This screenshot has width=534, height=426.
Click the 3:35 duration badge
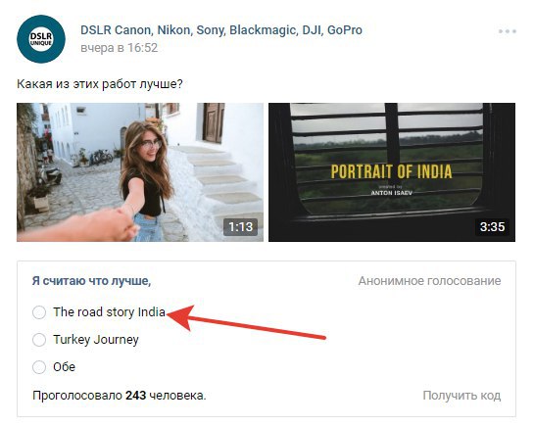[492, 226]
